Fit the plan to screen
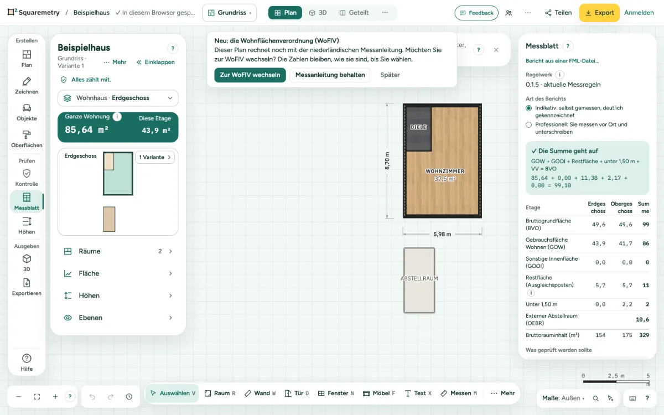664x415 pixels. click(37, 397)
